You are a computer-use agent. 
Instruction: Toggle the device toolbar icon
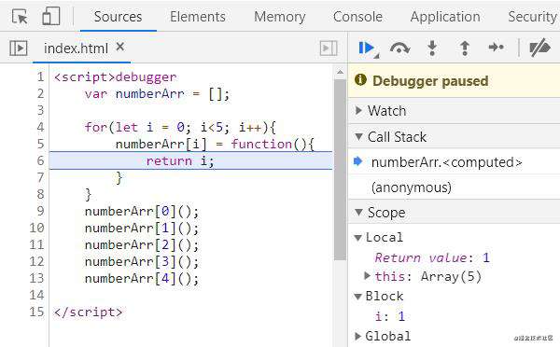click(50, 16)
